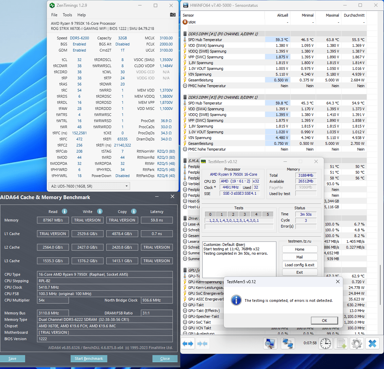Select test number 3 box in TestMem5

point(245,214)
